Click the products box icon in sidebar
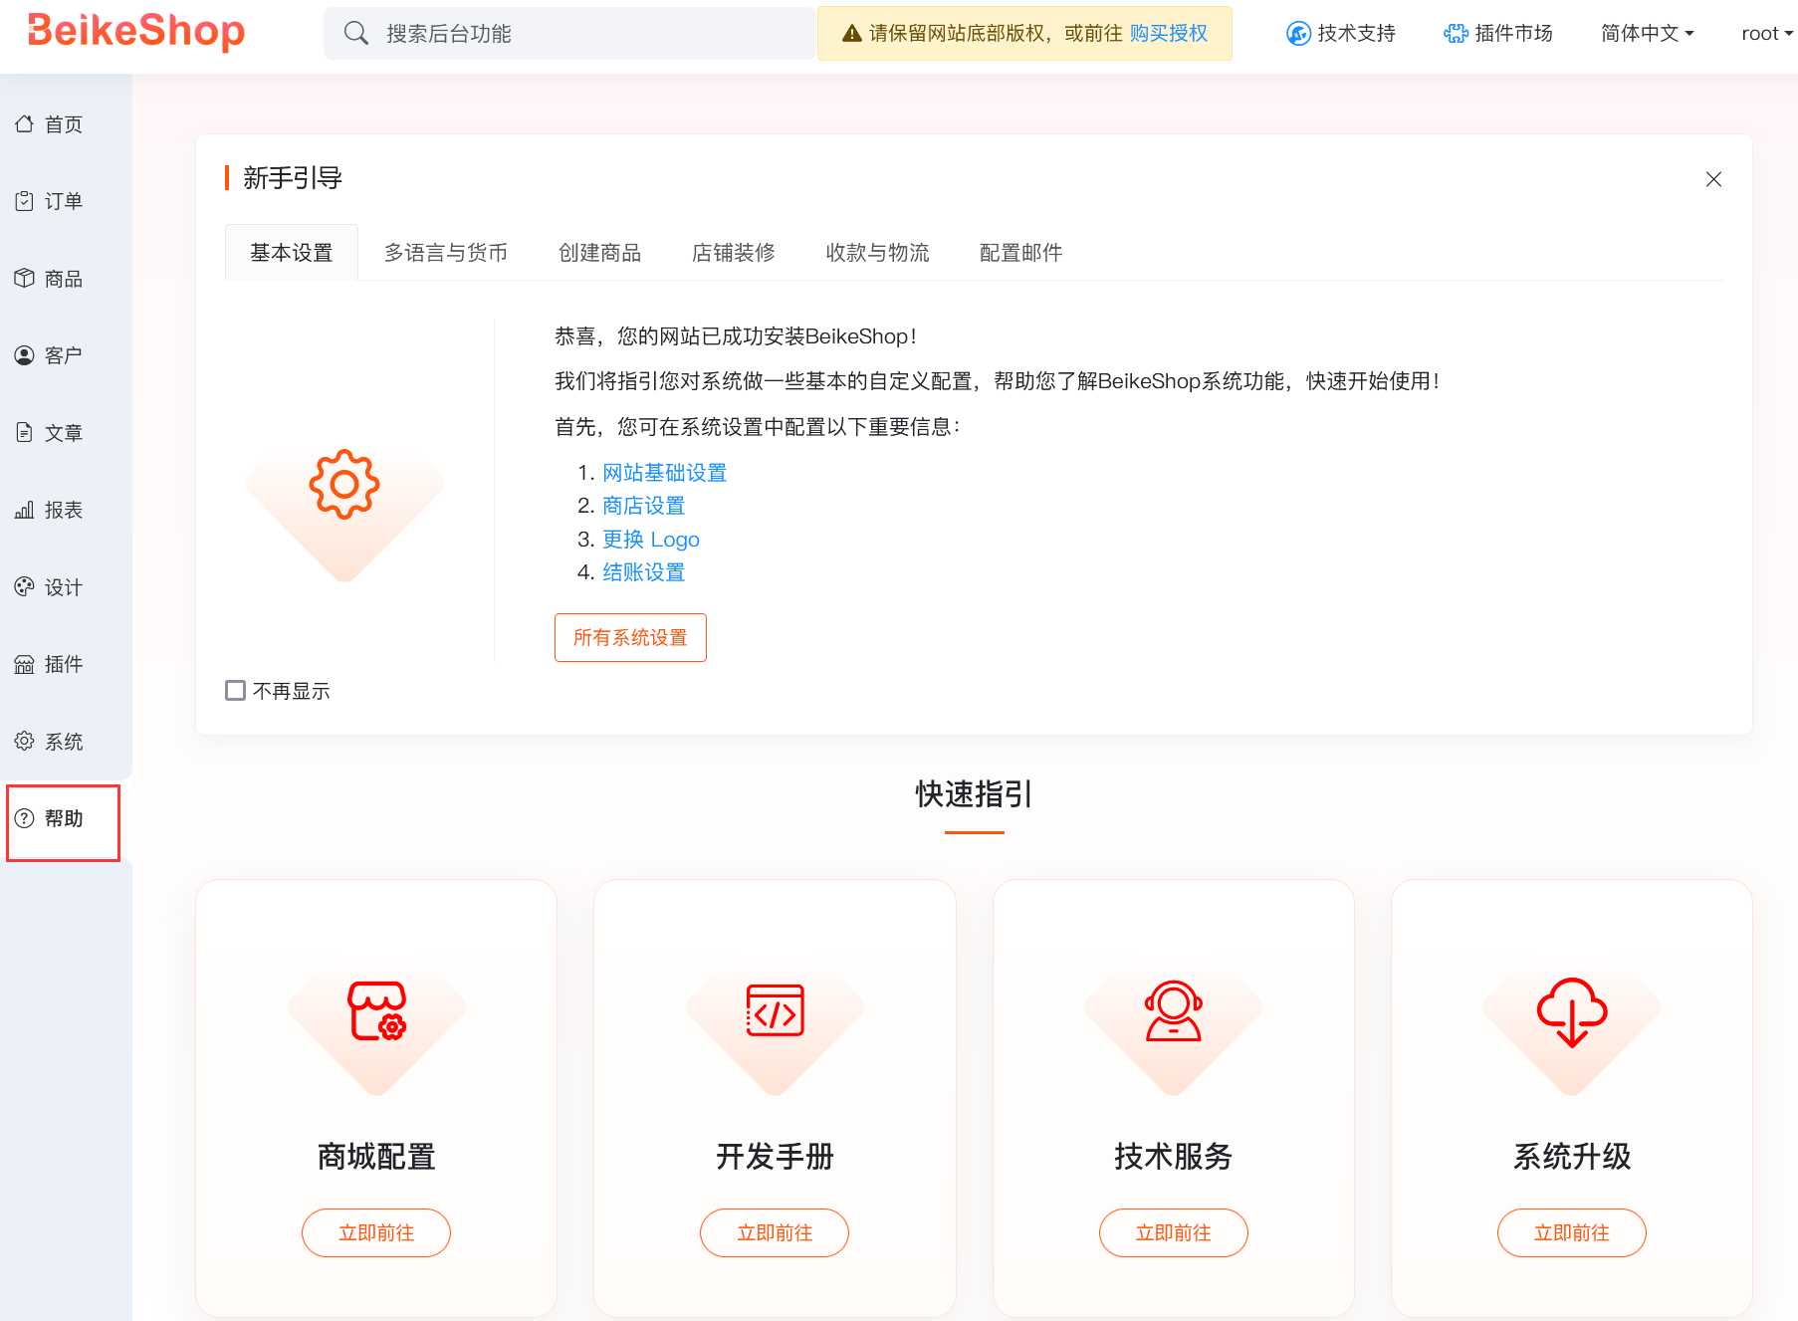1798x1321 pixels. pos(25,278)
